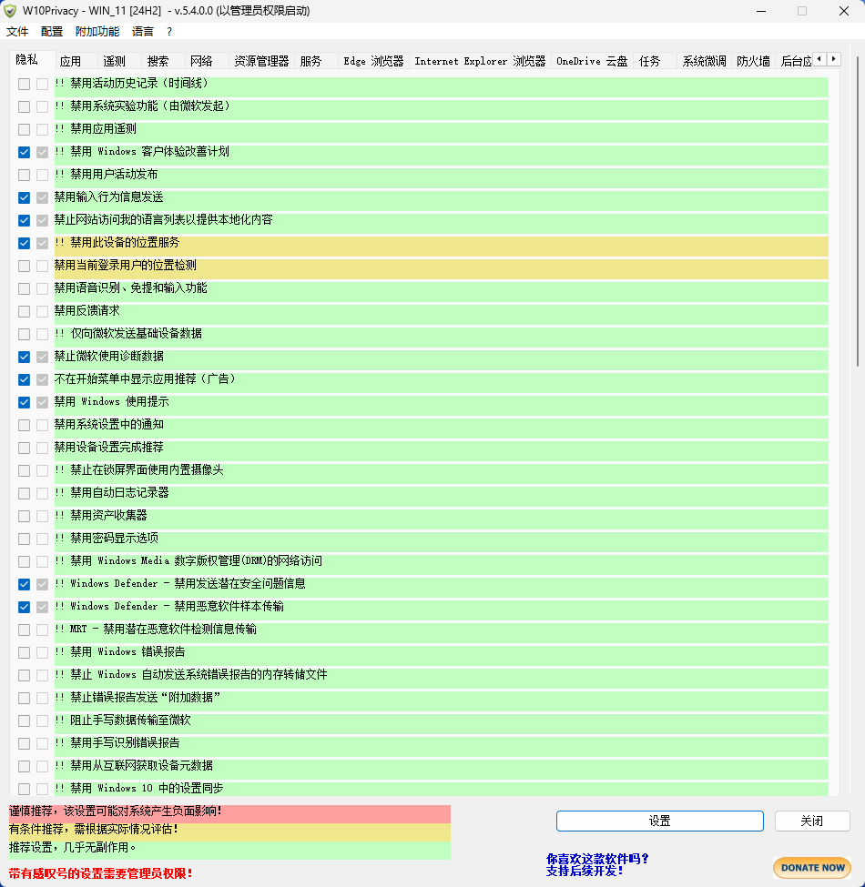Uncheck 禁用 Windows 客户体验改善计划 checkbox
865x887 pixels.
pyautogui.click(x=24, y=152)
